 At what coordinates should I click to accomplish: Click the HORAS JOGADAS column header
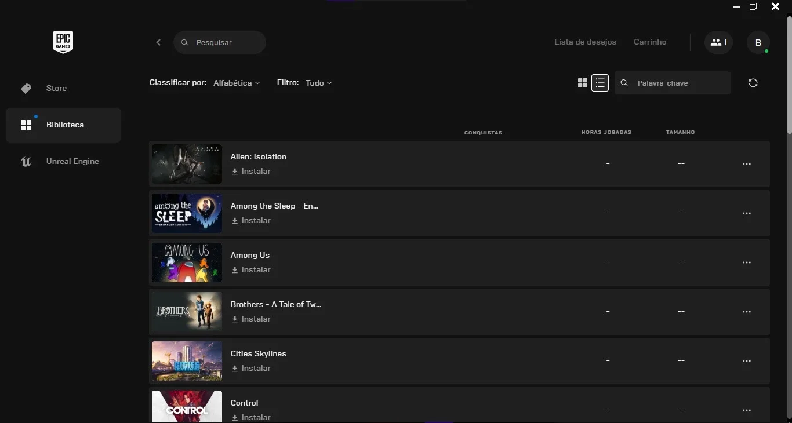(606, 132)
